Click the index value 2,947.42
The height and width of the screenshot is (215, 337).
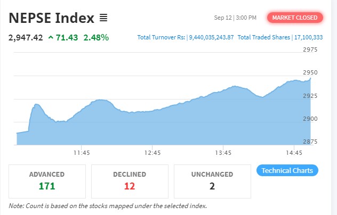pos(25,37)
